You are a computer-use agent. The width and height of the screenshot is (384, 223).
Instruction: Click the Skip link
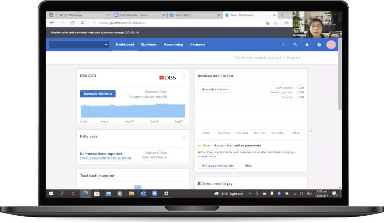(x=248, y=166)
